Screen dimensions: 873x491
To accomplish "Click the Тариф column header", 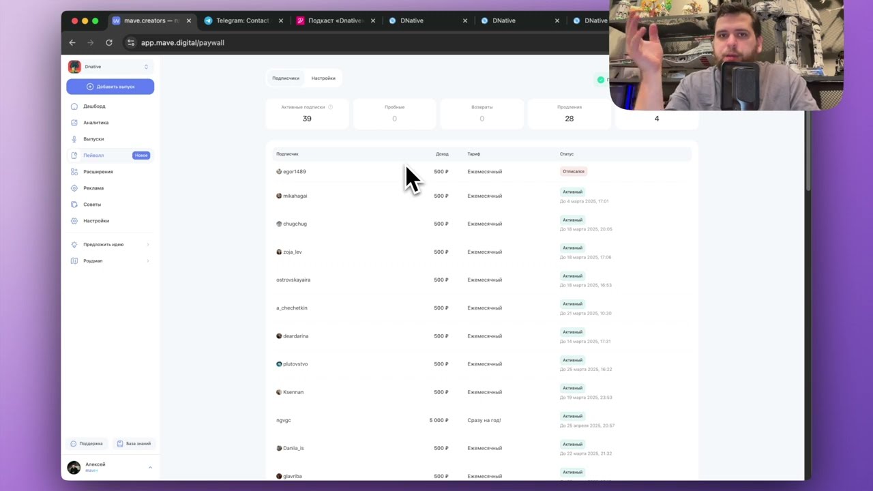I will click(474, 154).
